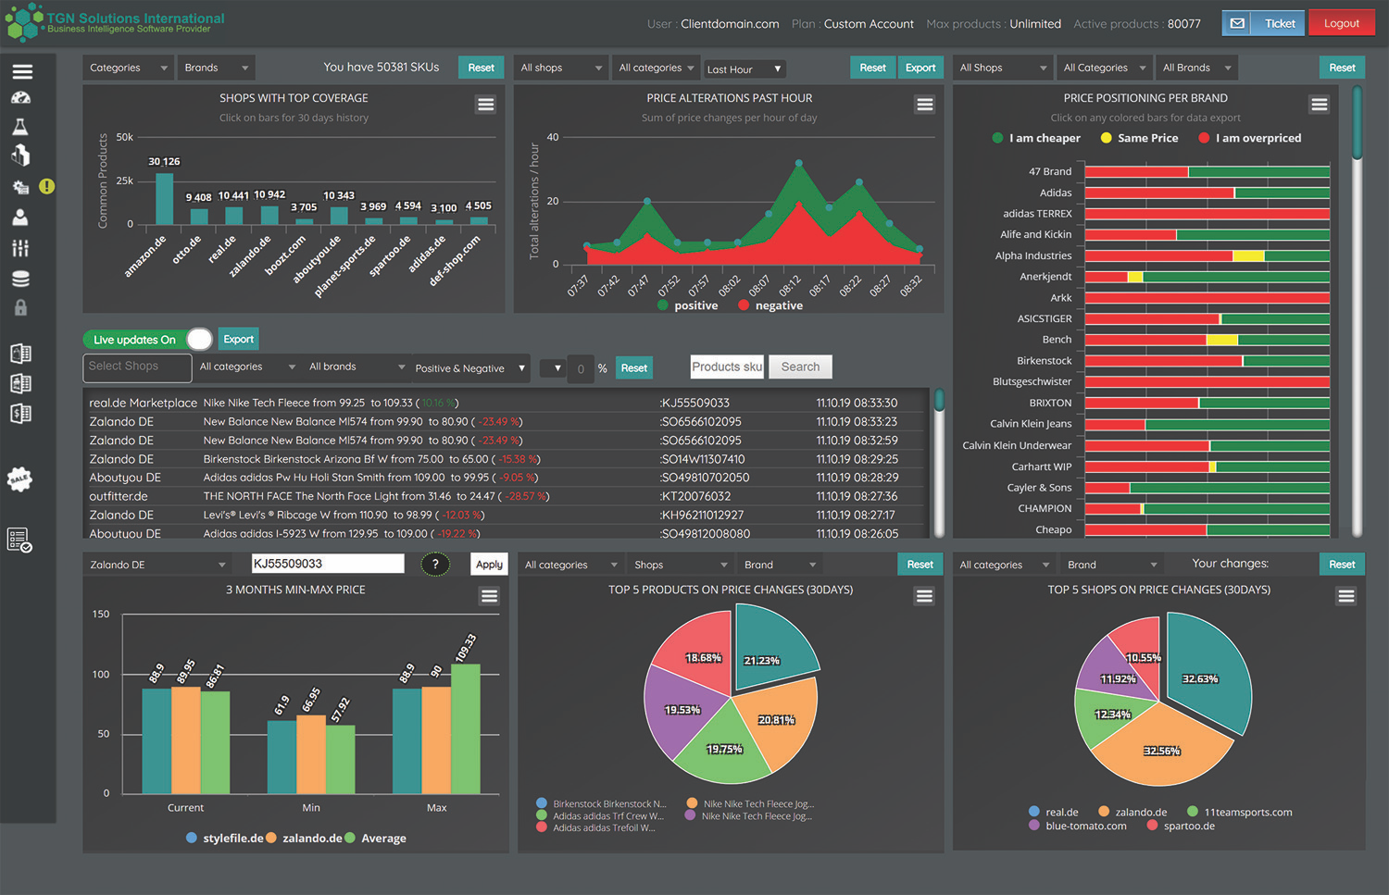The height and width of the screenshot is (895, 1389).
Task: Open the dashboard gauge icon
Action: point(20,98)
